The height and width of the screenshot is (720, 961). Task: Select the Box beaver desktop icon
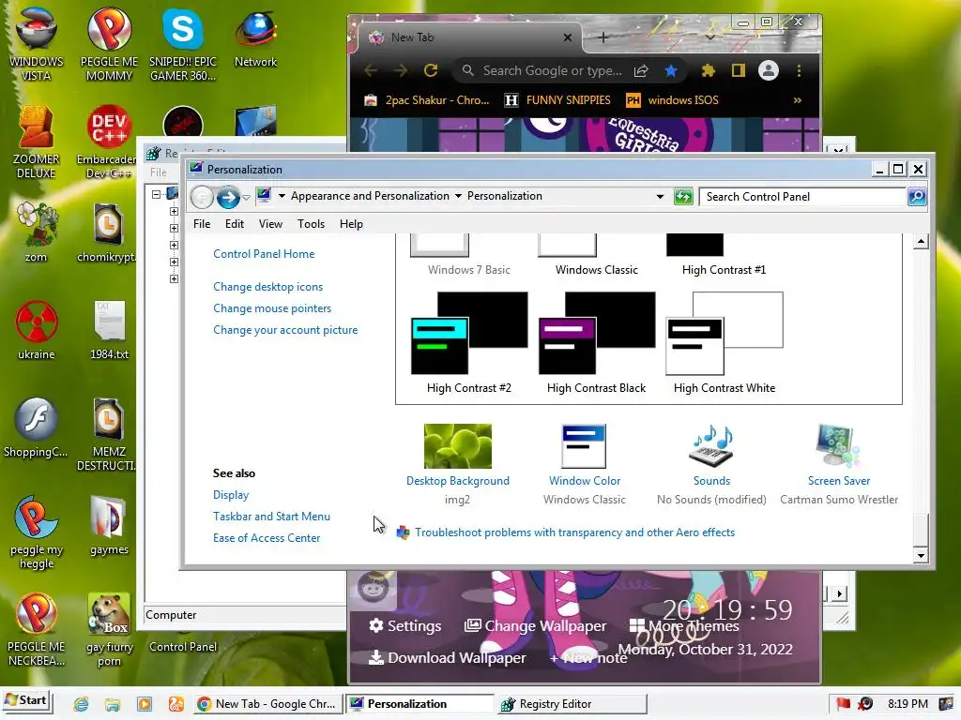pos(109,629)
